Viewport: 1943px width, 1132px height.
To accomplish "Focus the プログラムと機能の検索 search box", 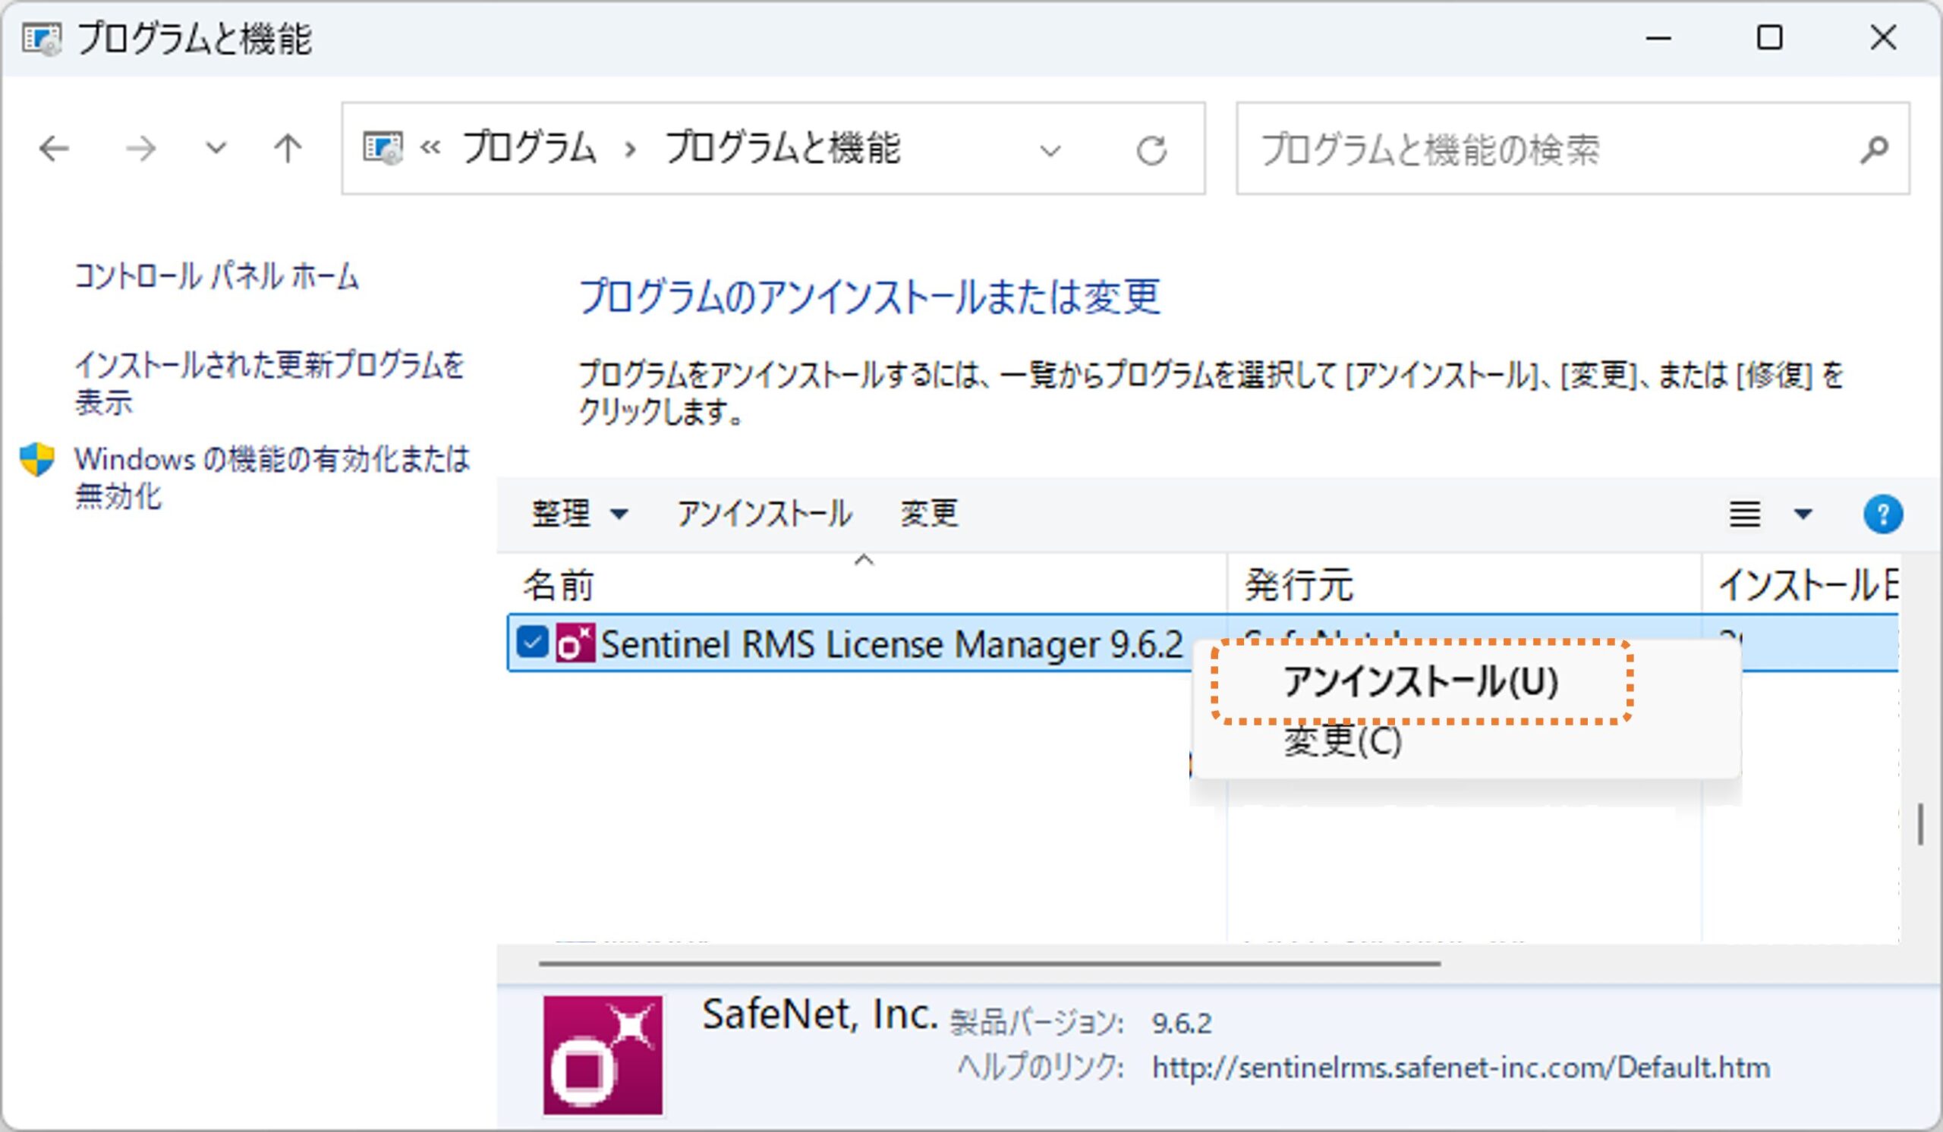I will point(1573,149).
